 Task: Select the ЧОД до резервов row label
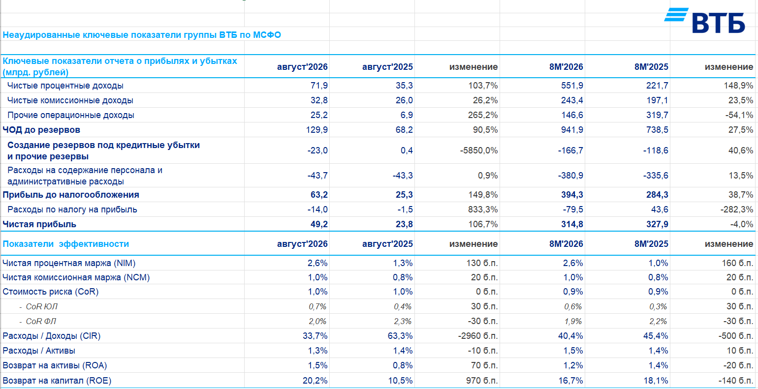(41, 130)
